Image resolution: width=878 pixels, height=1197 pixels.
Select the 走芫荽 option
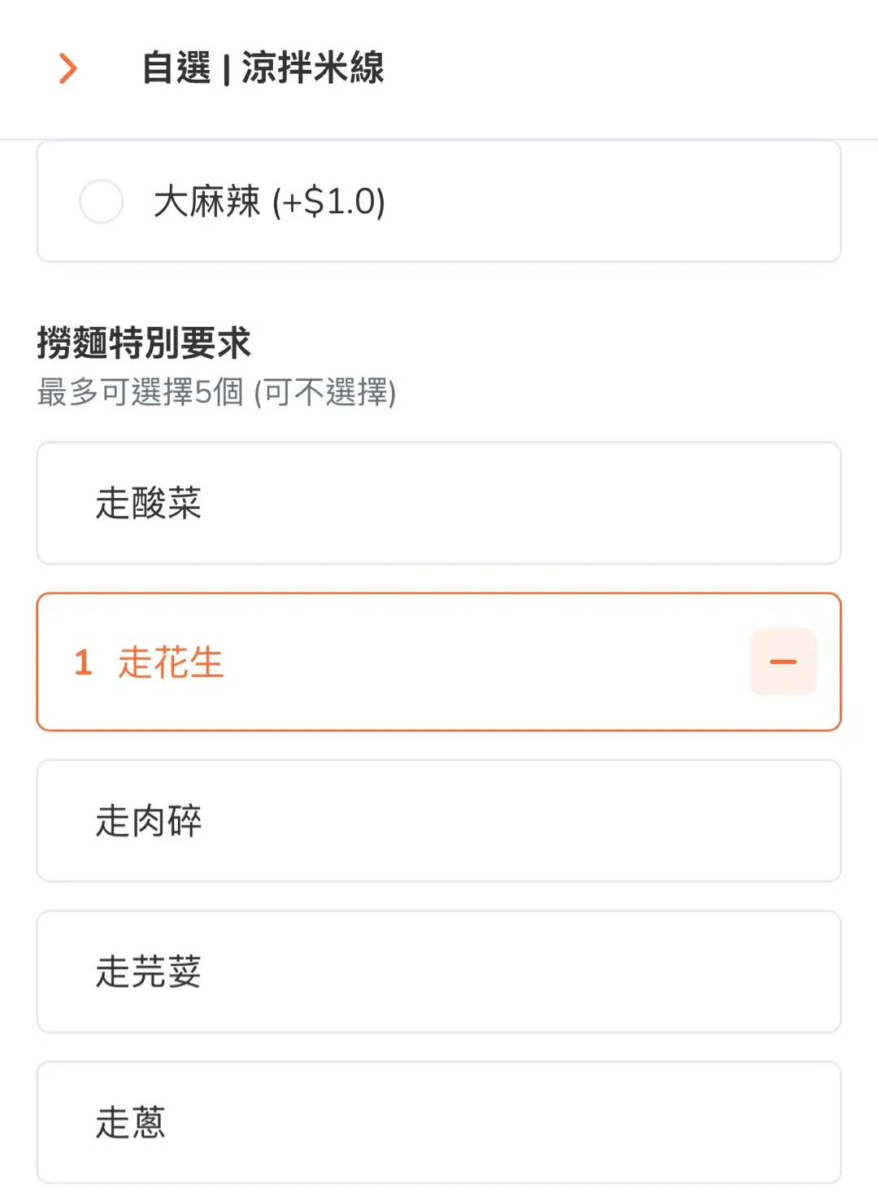coord(148,971)
